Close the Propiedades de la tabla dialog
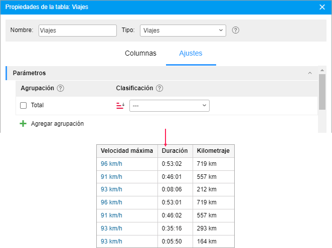 point(322,7)
